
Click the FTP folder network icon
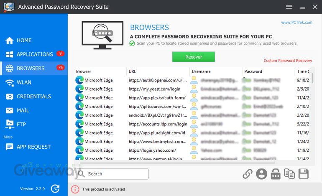coord(10,124)
